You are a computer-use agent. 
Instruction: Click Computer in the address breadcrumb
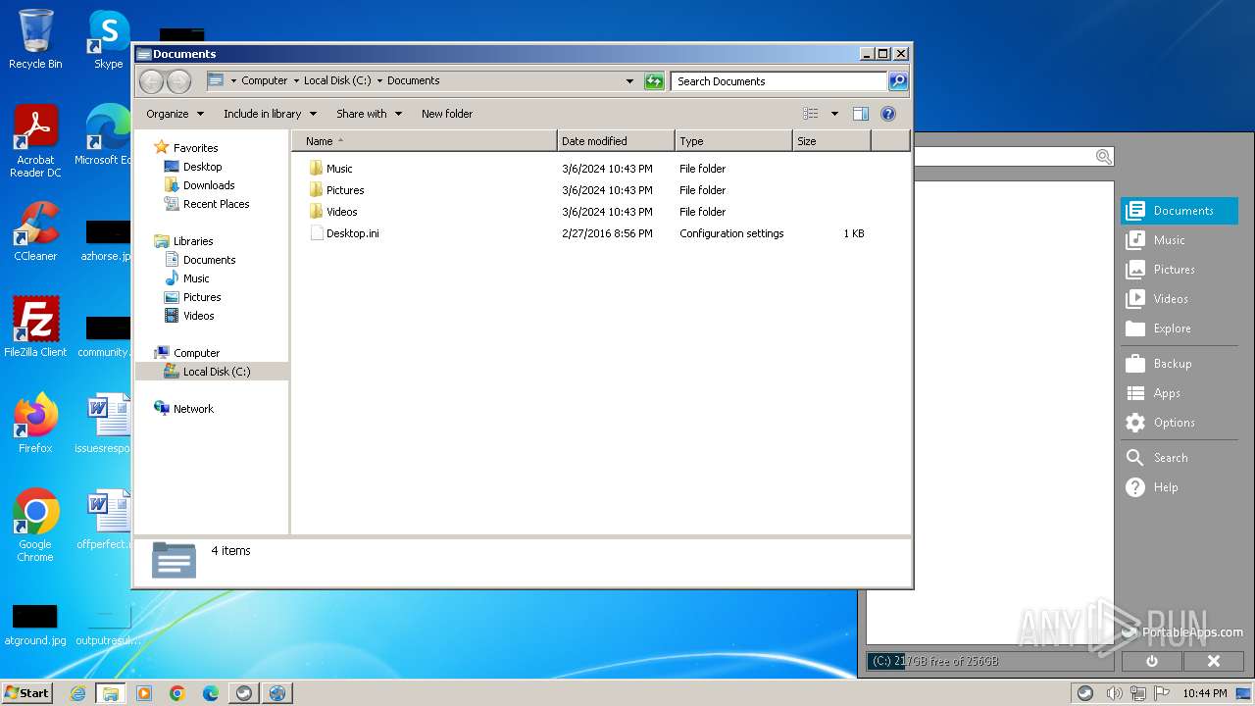click(x=265, y=81)
